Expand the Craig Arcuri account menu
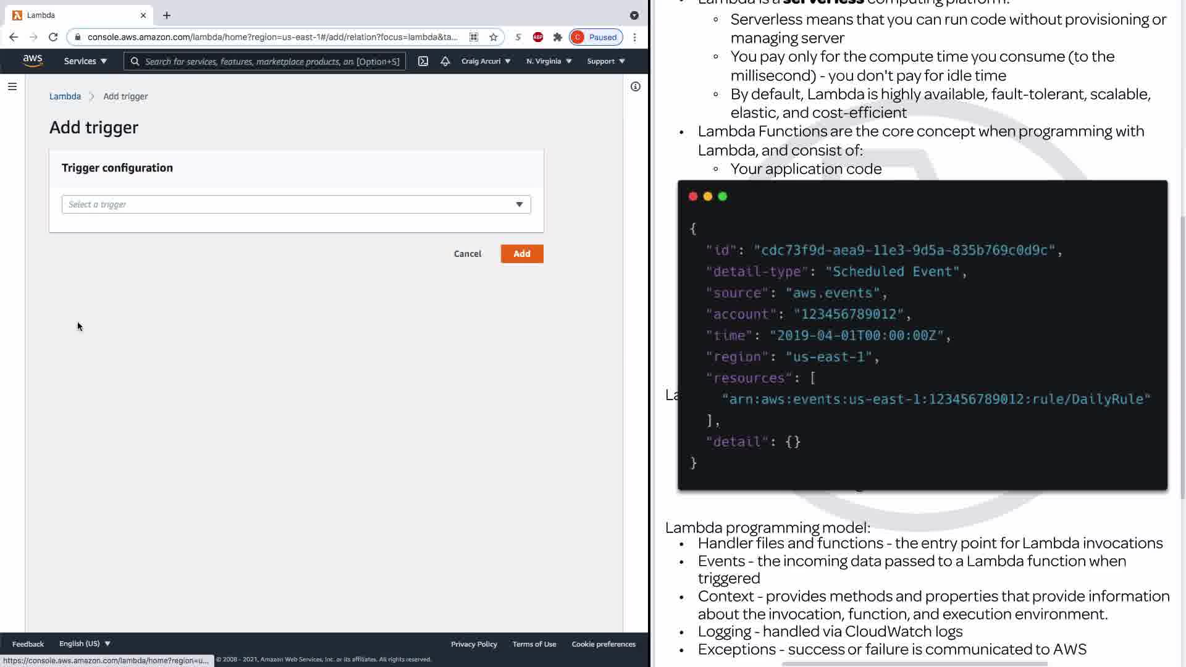1186x667 pixels. [486, 61]
